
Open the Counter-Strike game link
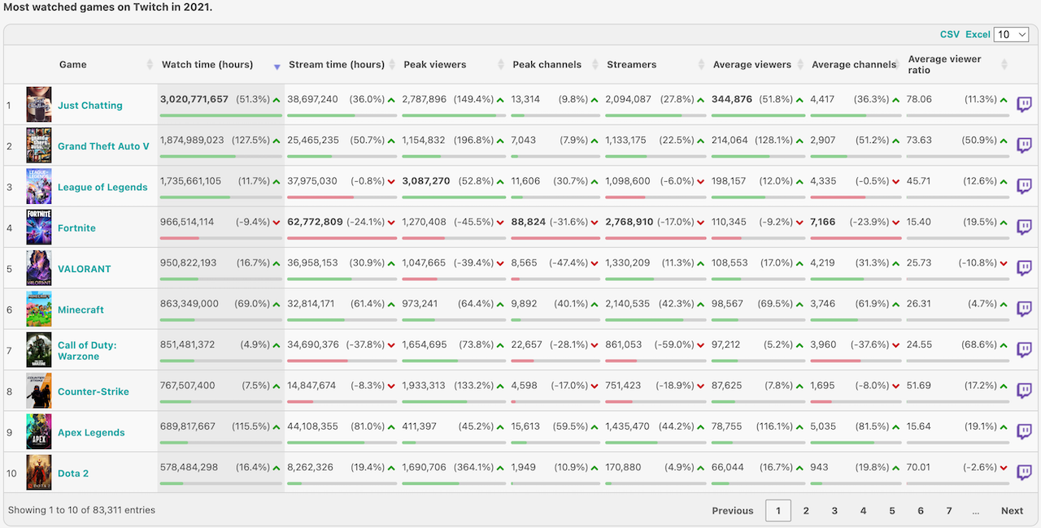click(x=93, y=392)
